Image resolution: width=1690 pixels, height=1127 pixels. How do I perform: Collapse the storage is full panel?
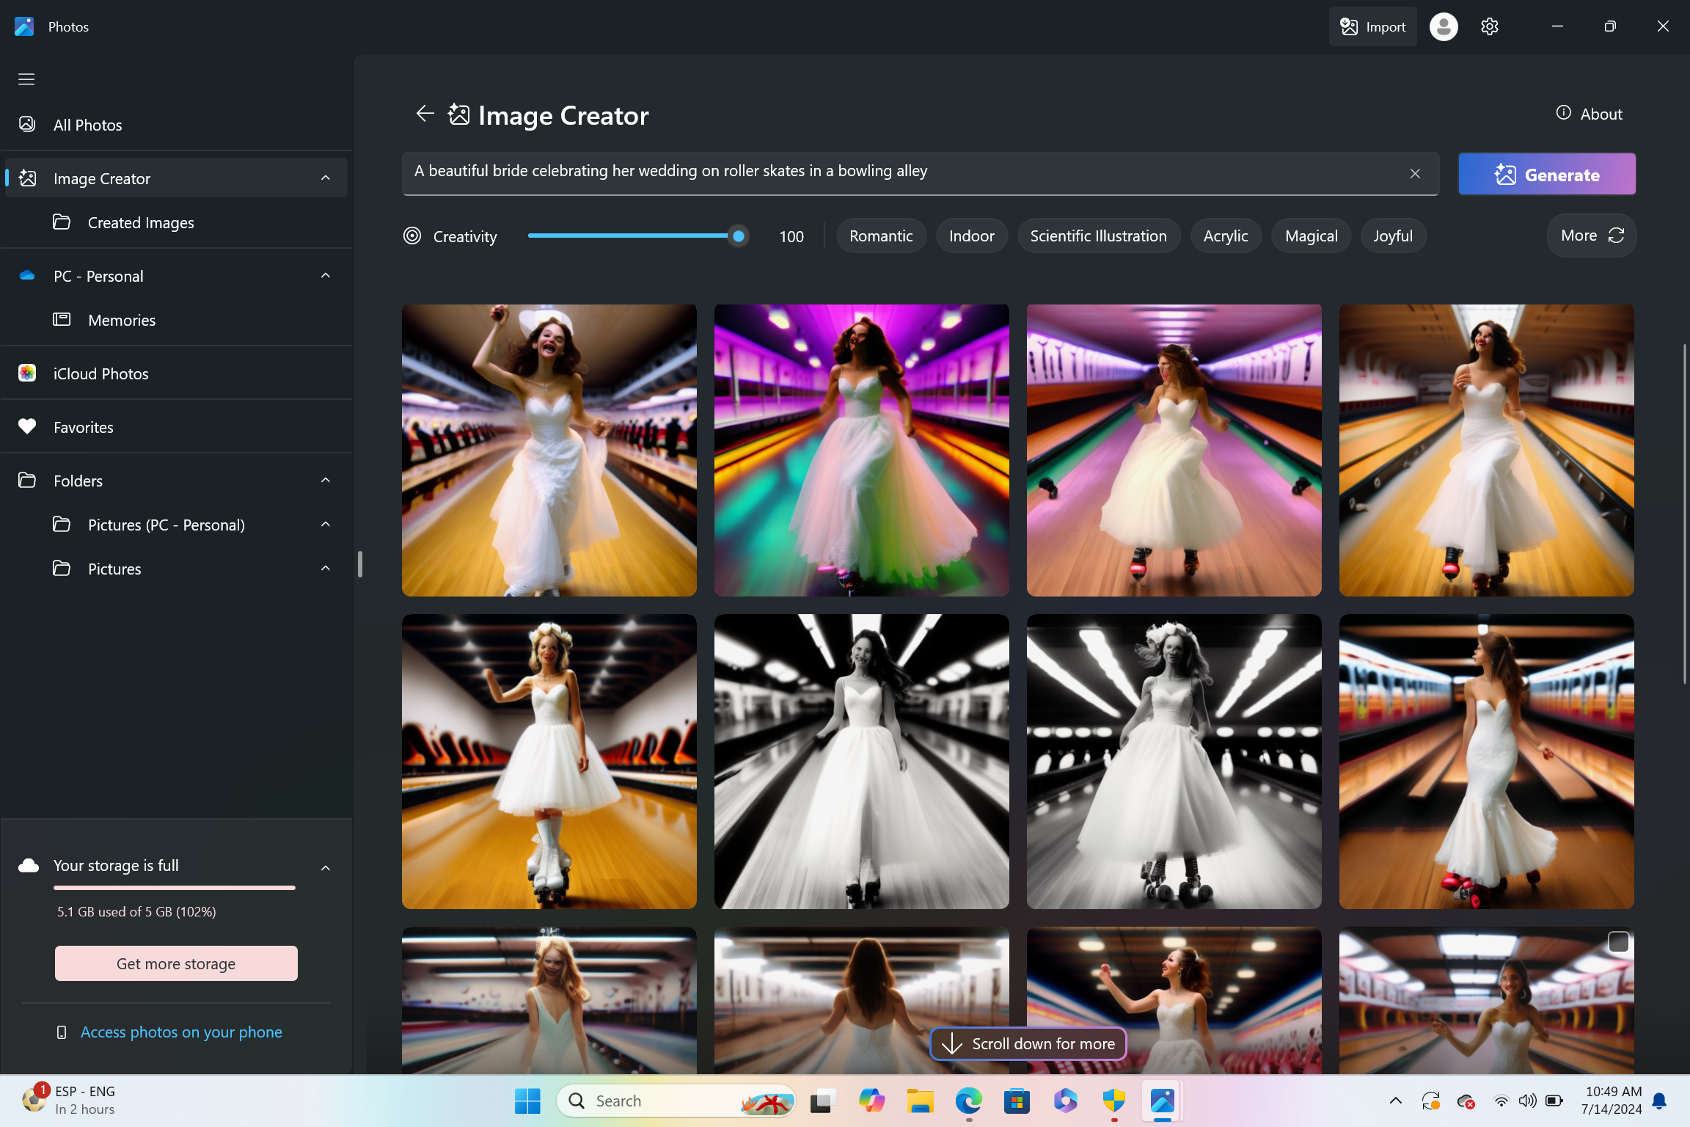tap(326, 868)
